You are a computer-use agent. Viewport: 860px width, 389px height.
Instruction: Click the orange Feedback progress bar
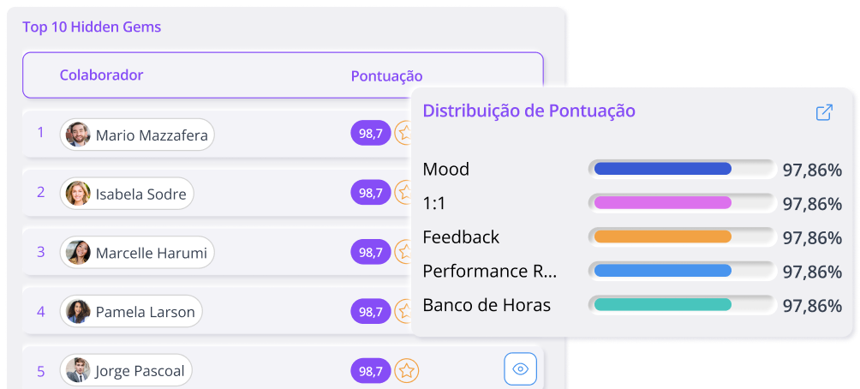(x=662, y=236)
